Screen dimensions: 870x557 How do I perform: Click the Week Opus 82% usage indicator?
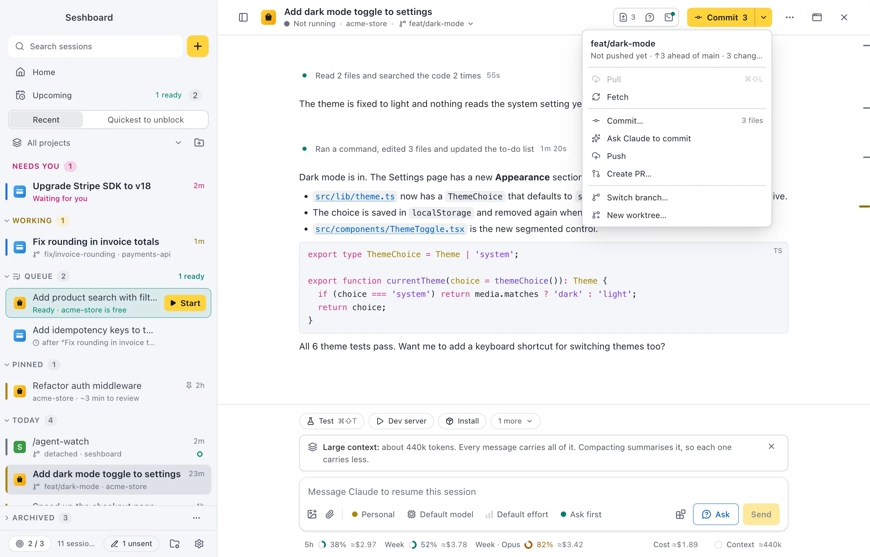pos(529,545)
